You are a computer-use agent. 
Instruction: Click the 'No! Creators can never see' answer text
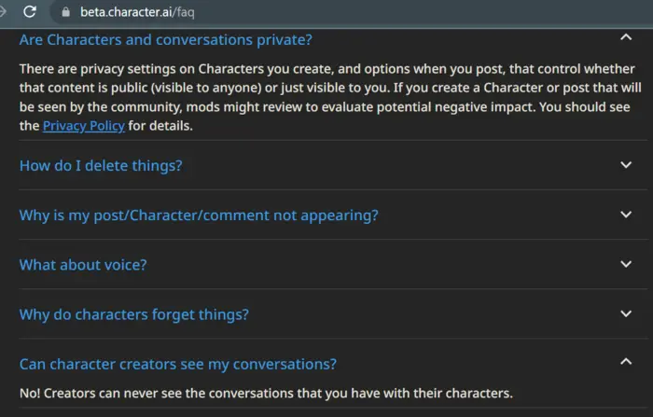tap(266, 393)
